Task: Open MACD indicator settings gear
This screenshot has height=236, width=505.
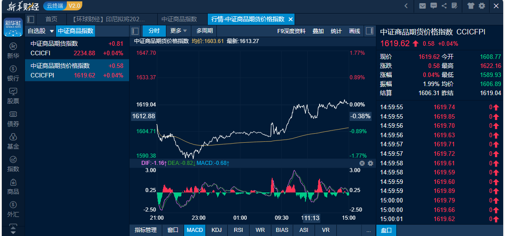Action: tap(370, 163)
